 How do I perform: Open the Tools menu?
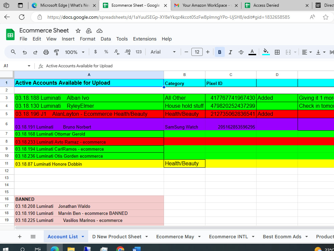tap(122, 39)
